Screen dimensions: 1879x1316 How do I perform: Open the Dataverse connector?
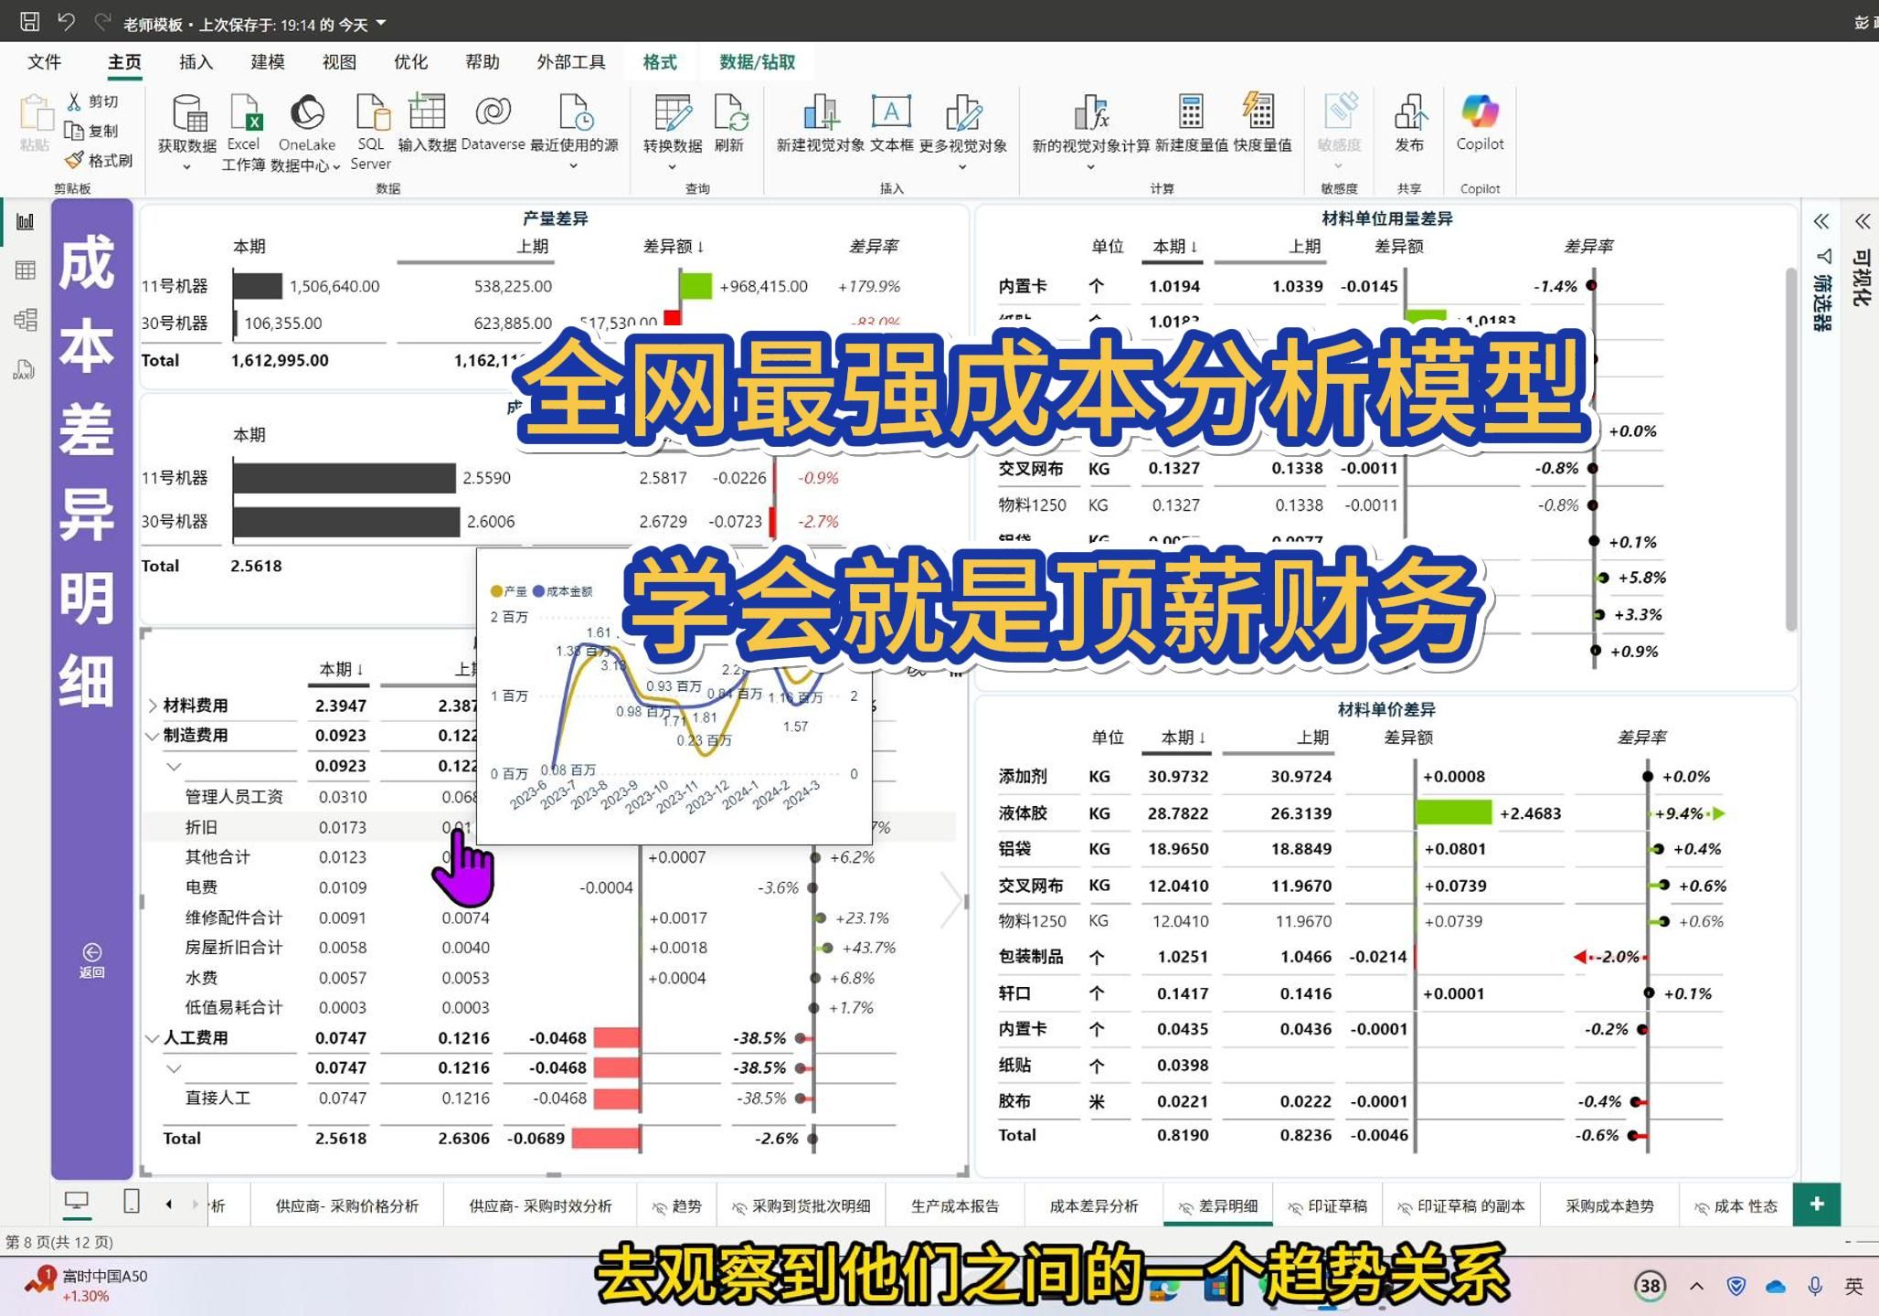click(494, 123)
